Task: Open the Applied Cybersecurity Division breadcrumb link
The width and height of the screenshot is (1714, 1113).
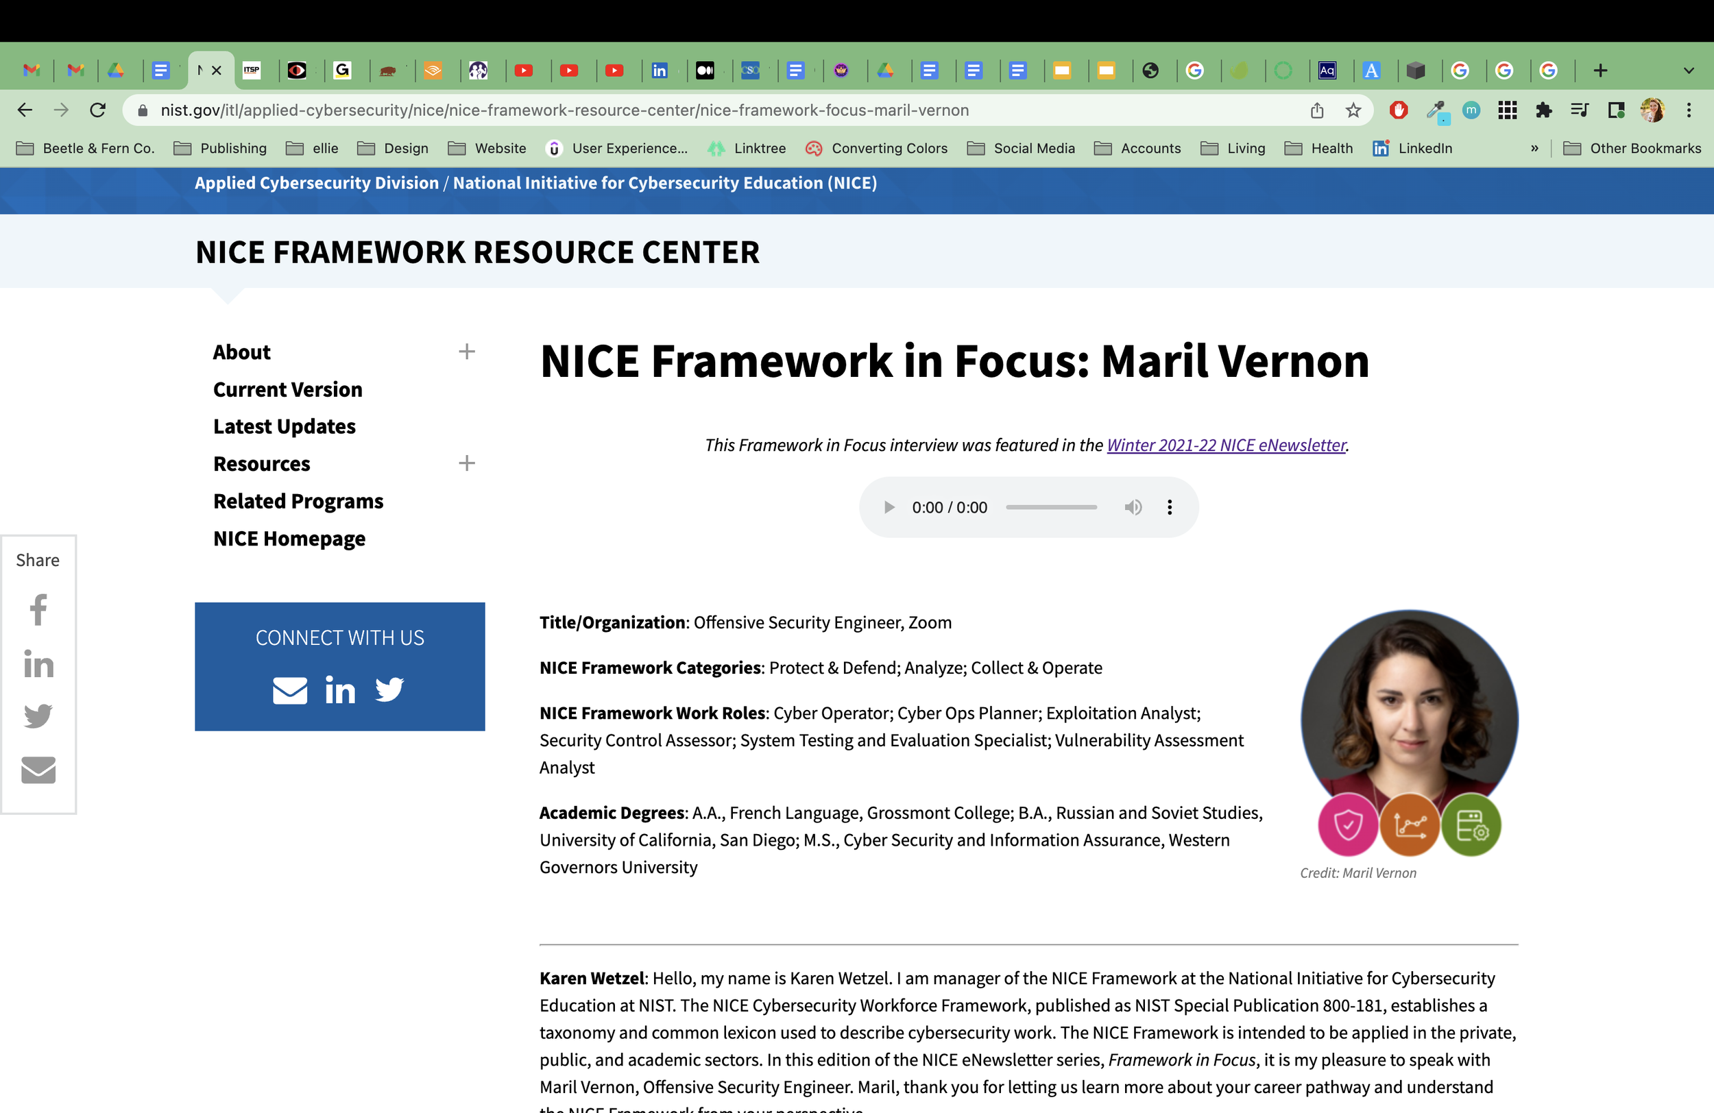Action: (x=315, y=182)
